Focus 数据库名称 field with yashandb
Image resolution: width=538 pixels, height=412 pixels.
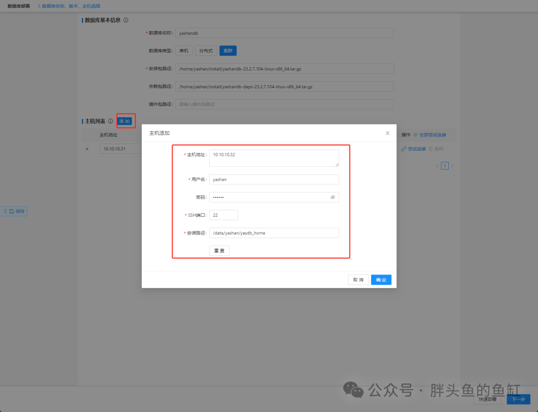click(x=284, y=33)
